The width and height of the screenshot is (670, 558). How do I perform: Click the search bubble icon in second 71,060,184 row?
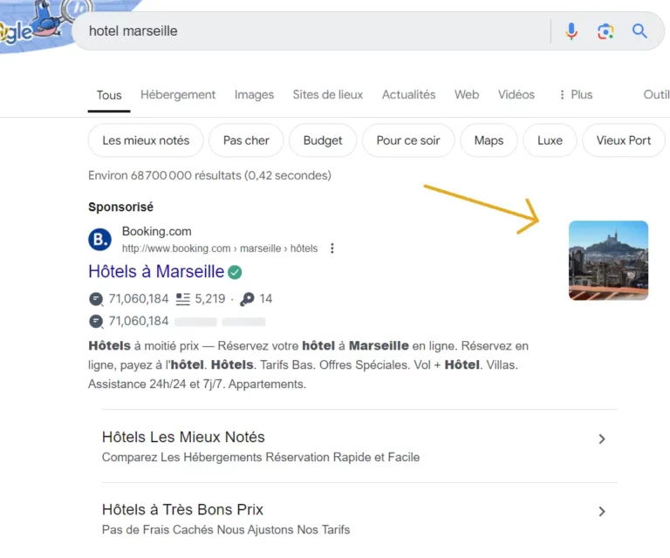(96, 321)
